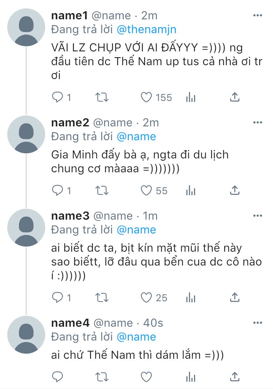This screenshot has width=273, height=389.
Task: View analytics for name3's tweet
Action: pyautogui.click(x=191, y=298)
